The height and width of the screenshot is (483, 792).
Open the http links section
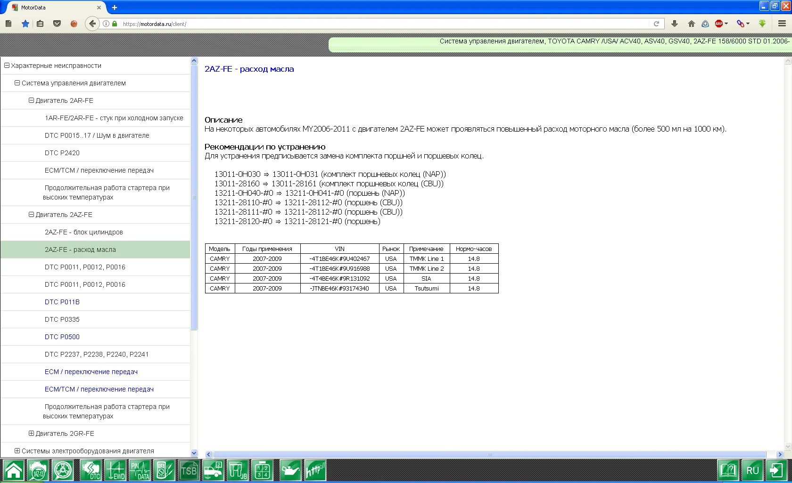point(315,470)
